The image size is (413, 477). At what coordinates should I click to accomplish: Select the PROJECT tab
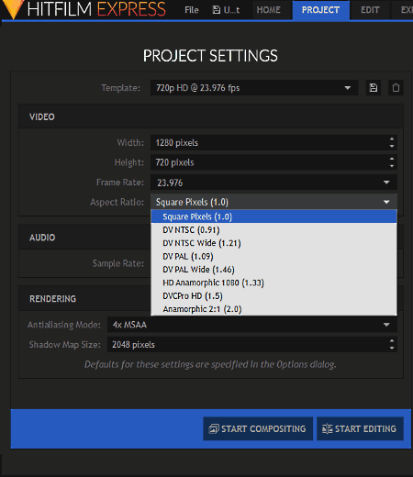[x=320, y=10]
